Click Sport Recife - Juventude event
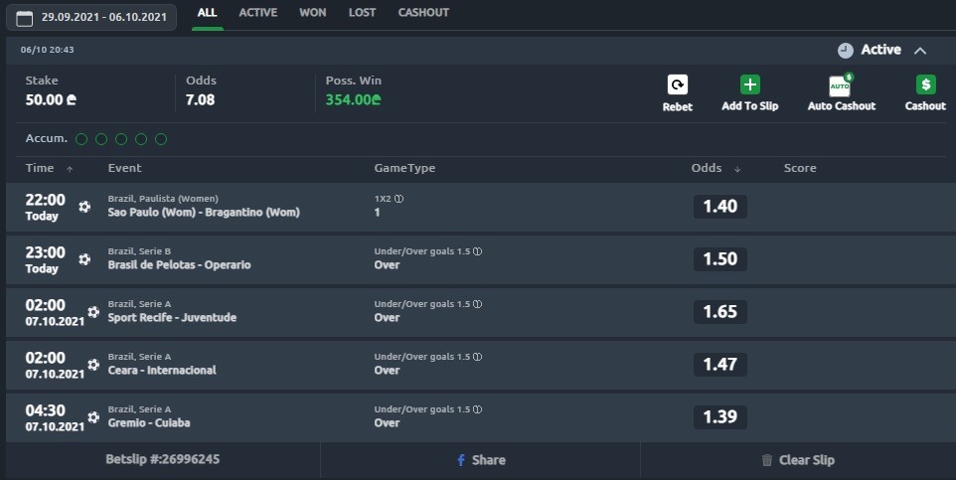The width and height of the screenshot is (956, 480). [172, 317]
